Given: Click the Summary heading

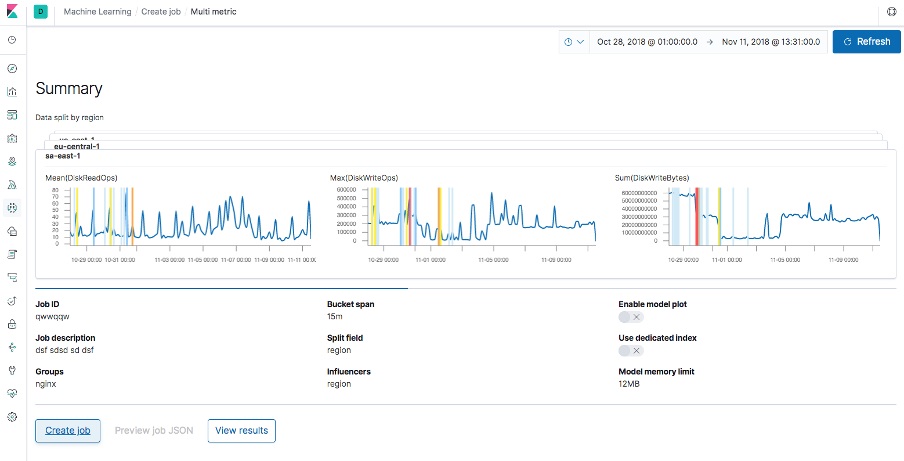Looking at the screenshot, I should click(x=69, y=88).
